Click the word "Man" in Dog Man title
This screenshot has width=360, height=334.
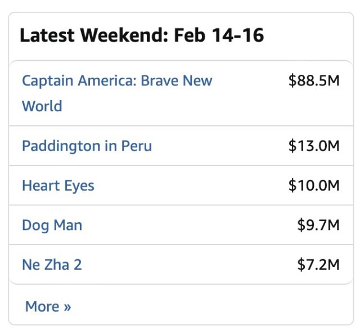click(x=67, y=225)
